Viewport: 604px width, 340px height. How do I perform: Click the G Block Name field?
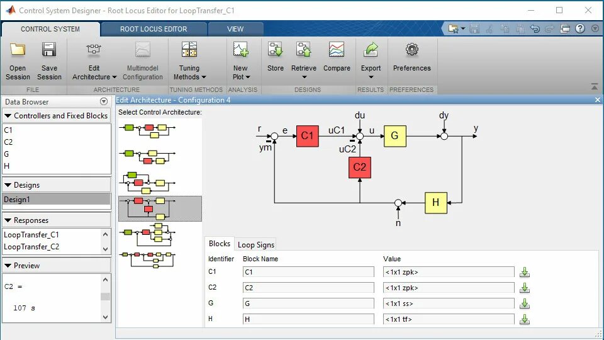point(308,303)
